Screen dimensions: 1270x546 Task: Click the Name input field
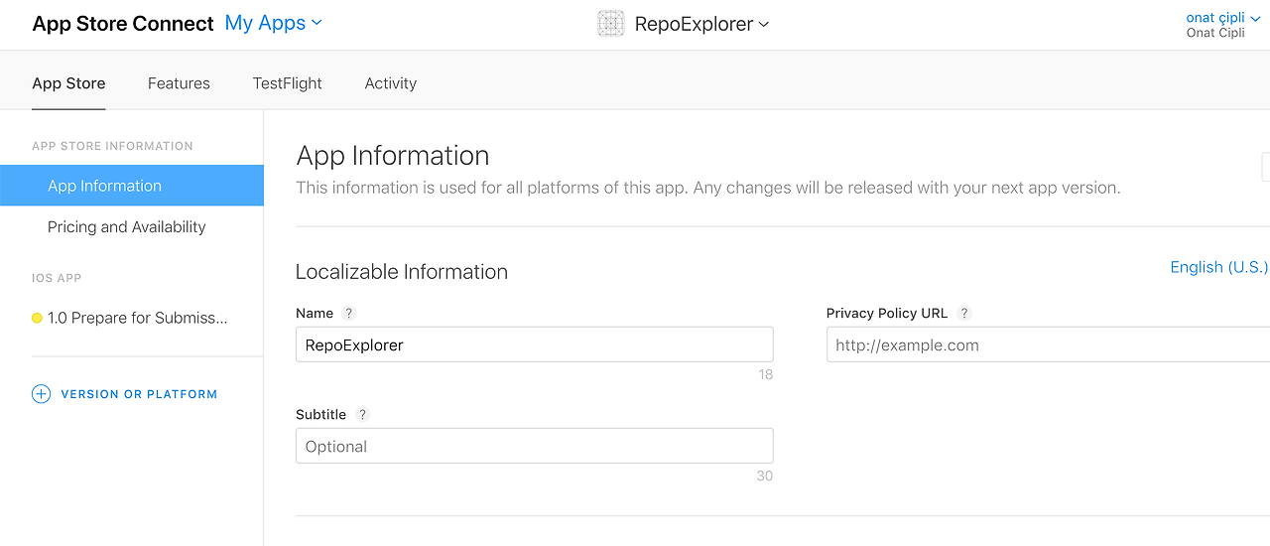click(534, 344)
